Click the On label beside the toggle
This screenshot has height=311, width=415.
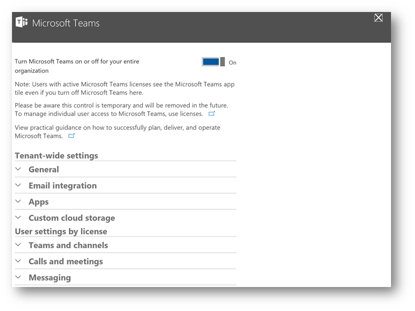coord(233,63)
